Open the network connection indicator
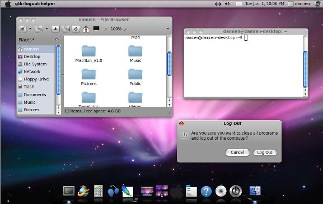This screenshot has width=323, height=204. pos(218,4)
